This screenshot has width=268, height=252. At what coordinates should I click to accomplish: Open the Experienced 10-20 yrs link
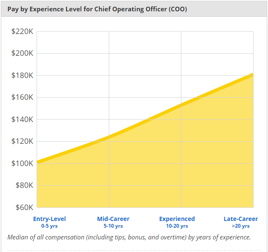(177, 222)
